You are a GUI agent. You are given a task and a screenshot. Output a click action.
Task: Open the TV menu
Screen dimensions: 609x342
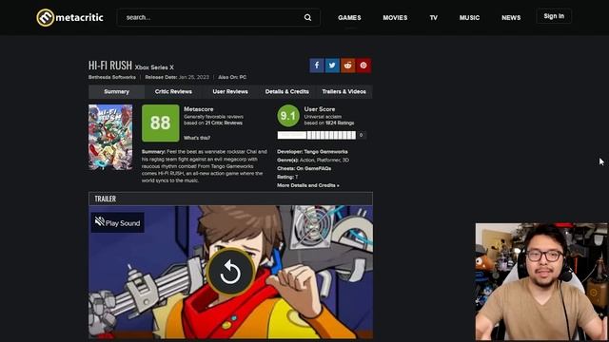[434, 17]
